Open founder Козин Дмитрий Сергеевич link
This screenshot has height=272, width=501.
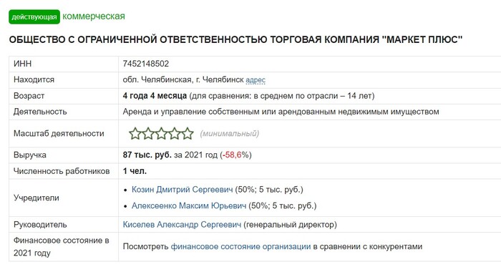coord(182,190)
